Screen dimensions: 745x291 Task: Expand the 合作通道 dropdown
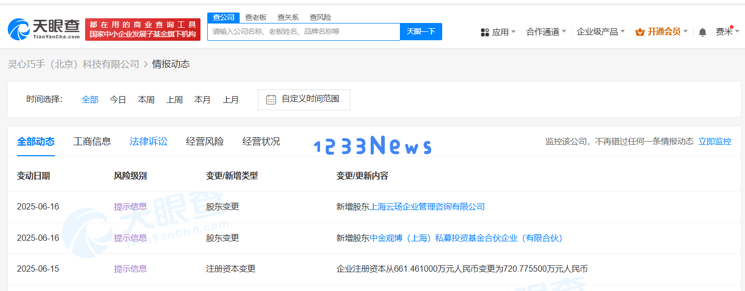pyautogui.click(x=546, y=32)
